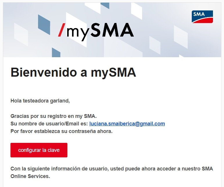Click 'mySMA' in the welcome heading
This screenshot has height=187, width=224.
(x=113, y=72)
